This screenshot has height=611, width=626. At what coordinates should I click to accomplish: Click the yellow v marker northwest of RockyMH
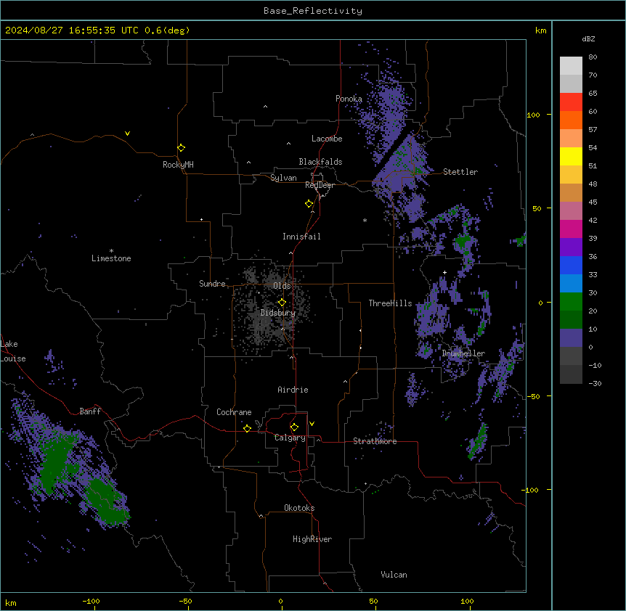tap(127, 134)
